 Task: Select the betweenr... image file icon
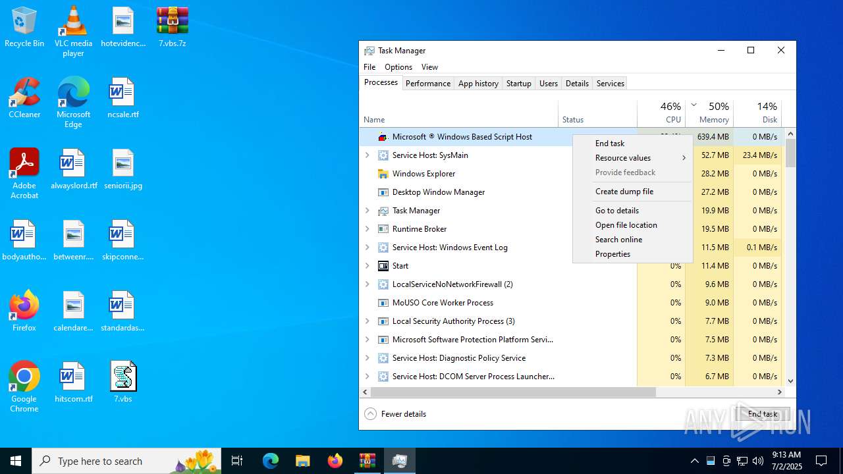point(74,240)
